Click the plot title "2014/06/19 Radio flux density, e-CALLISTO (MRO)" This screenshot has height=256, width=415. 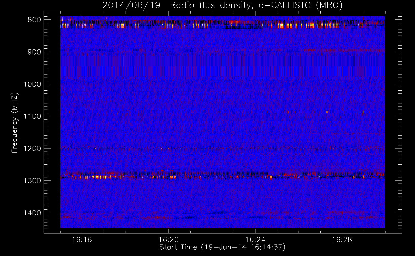pyautogui.click(x=222, y=5)
